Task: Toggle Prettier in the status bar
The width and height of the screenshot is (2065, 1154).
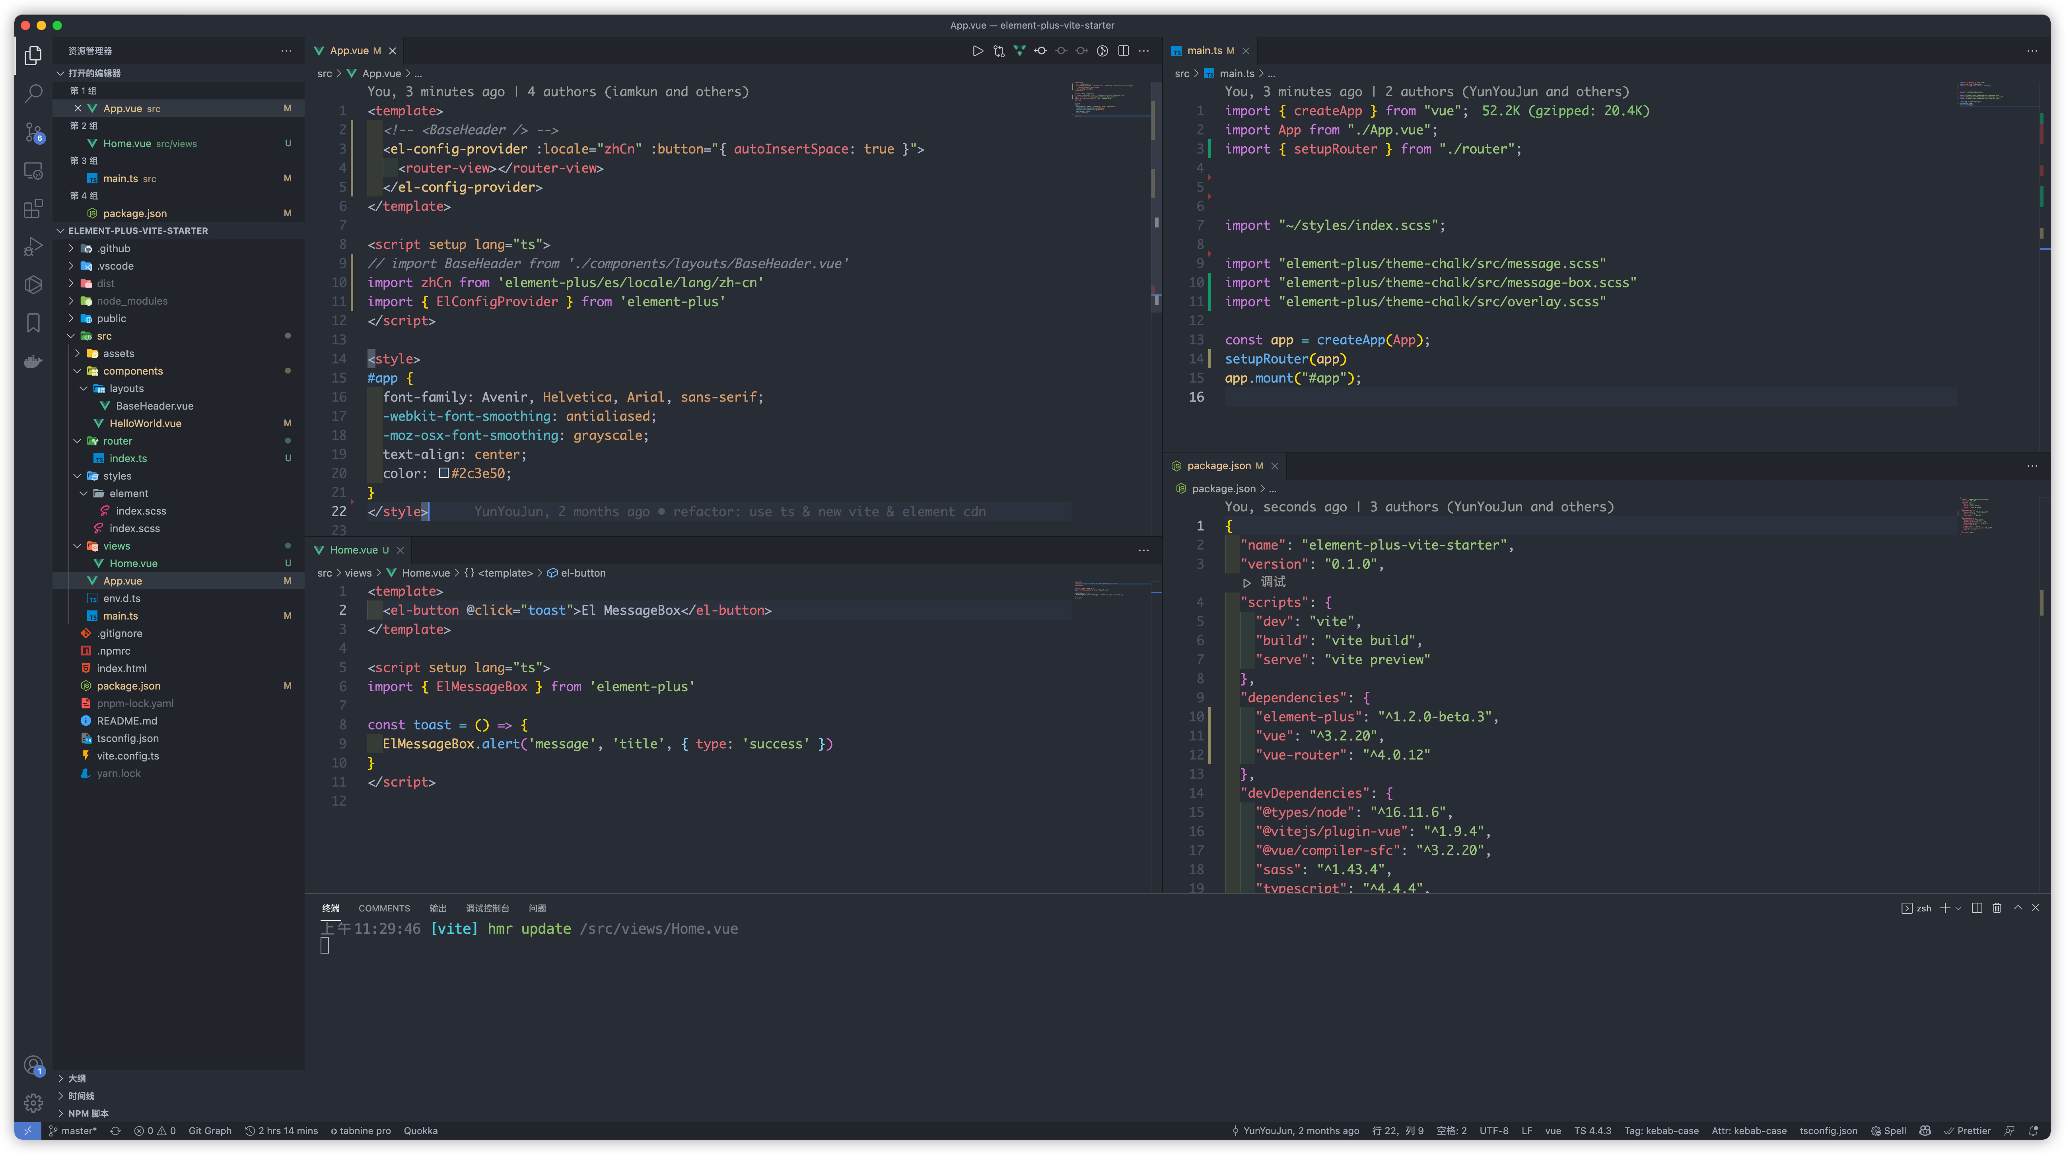Action: pos(1966,1131)
